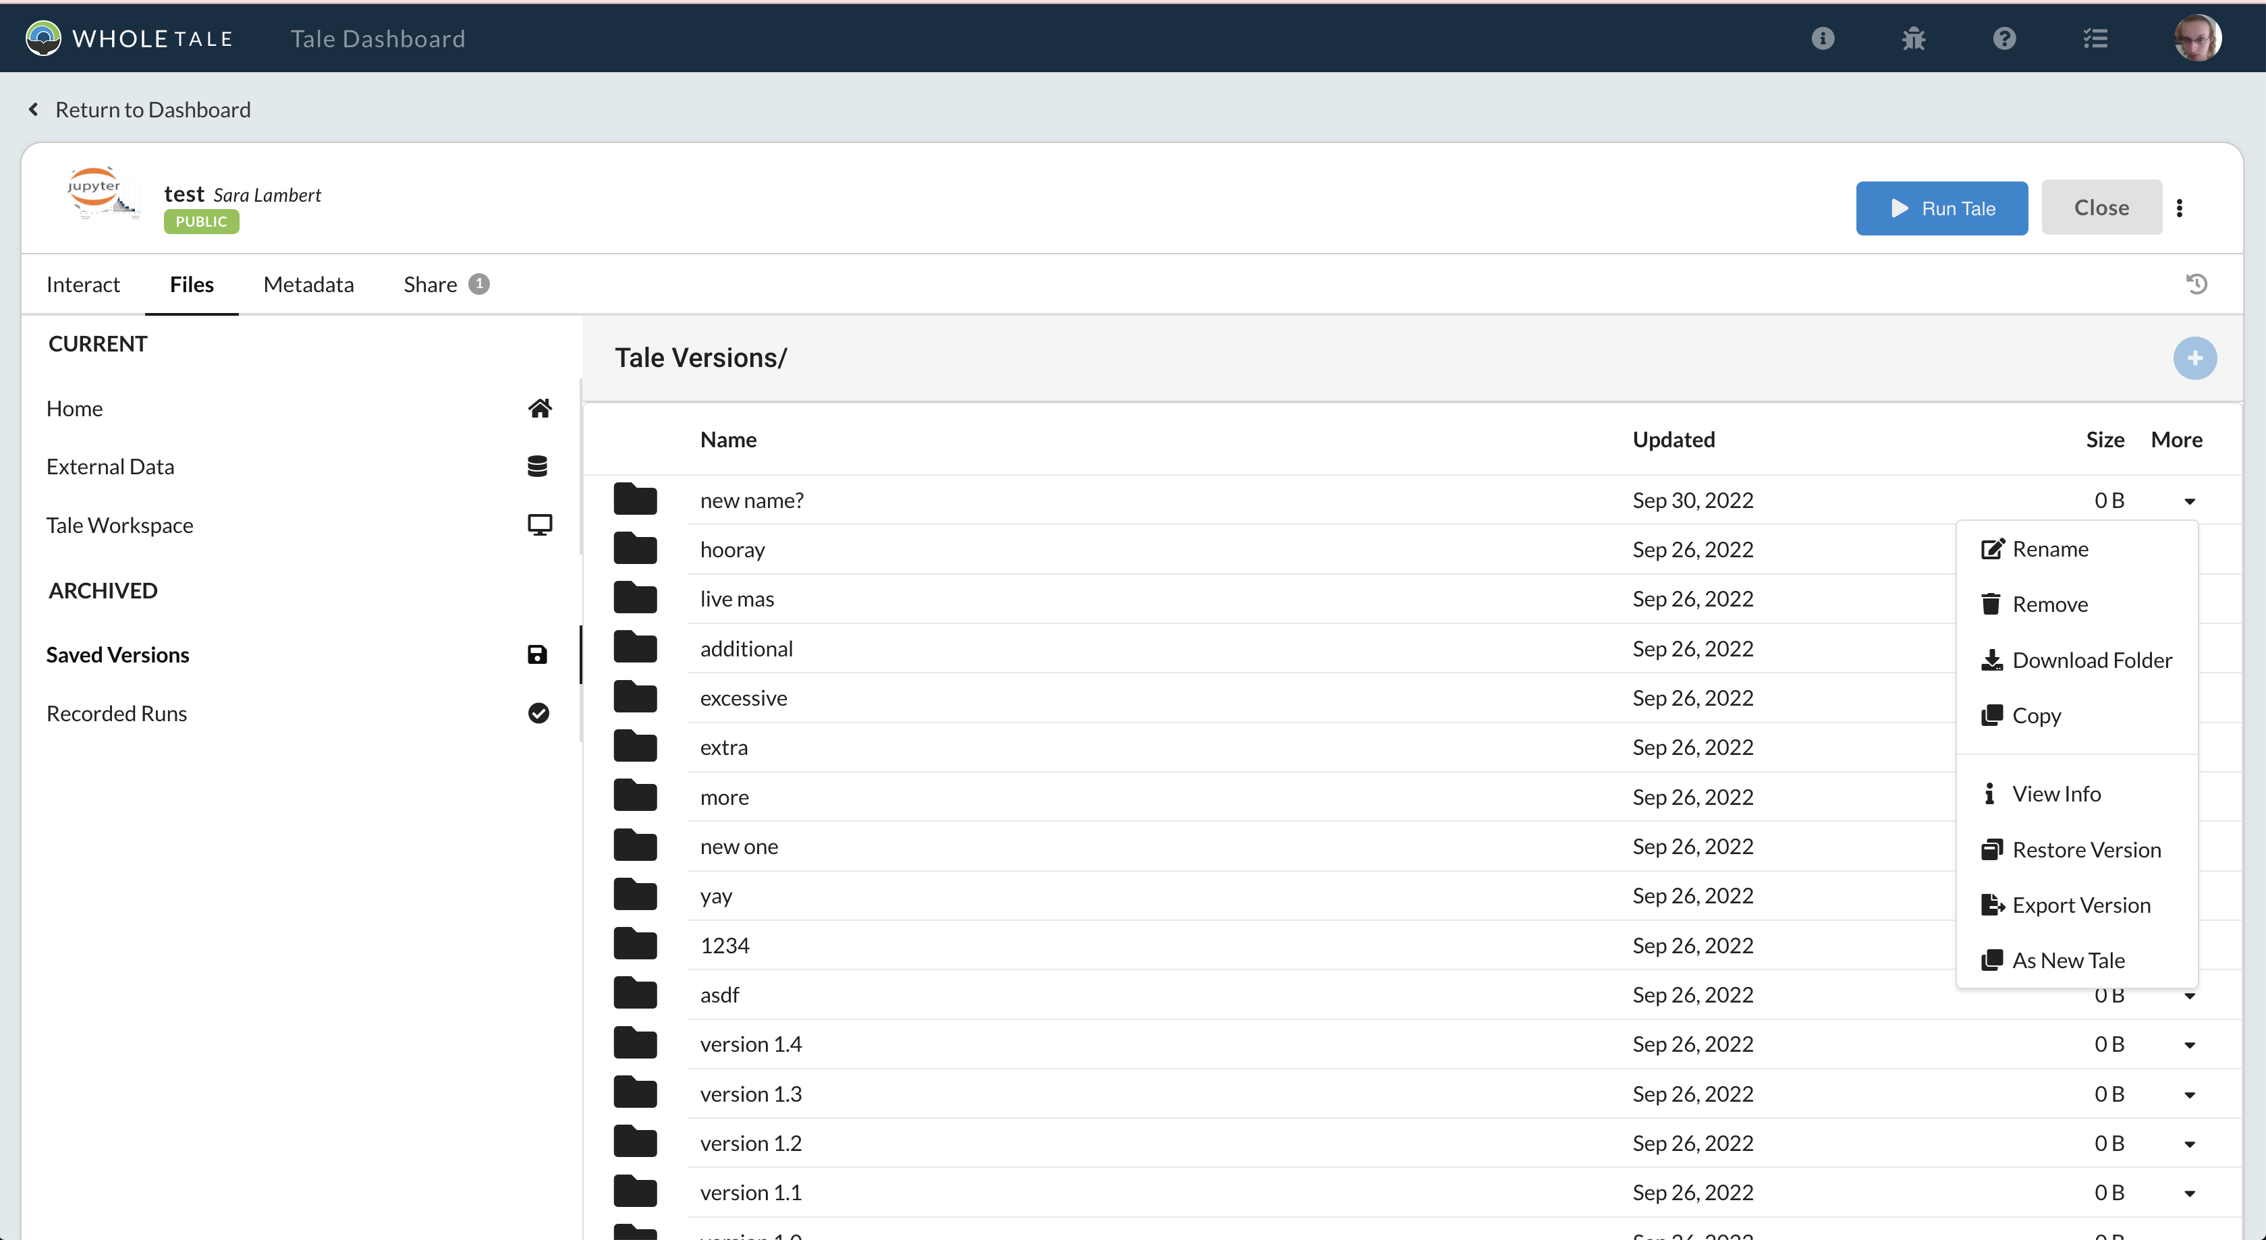
Task: Expand the dropdown for the asdf version
Action: tap(2190, 996)
